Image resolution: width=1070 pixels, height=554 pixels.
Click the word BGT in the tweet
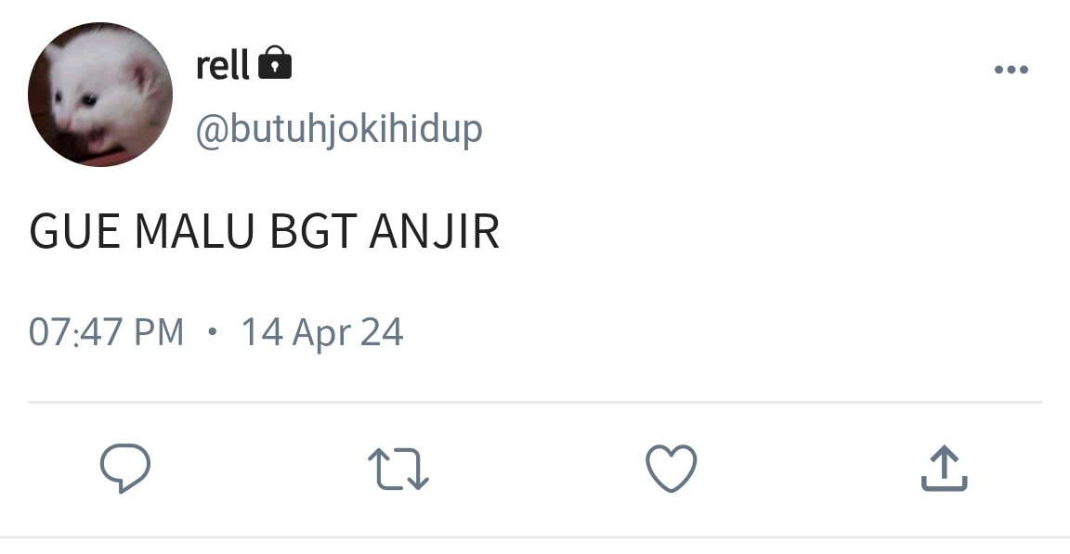pos(312,232)
